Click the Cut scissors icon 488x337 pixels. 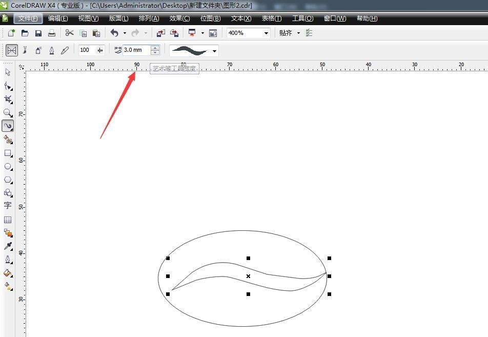point(69,33)
